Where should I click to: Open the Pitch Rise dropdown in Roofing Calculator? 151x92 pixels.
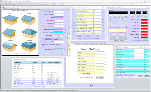56,36
